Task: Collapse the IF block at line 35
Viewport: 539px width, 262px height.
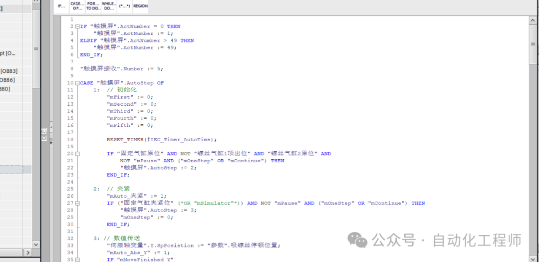Action: [x=77, y=260]
